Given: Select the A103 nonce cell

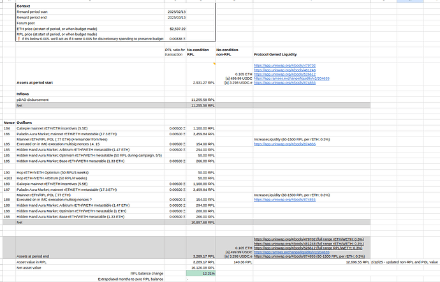Looking at the screenshot, I should (x=9, y=178).
